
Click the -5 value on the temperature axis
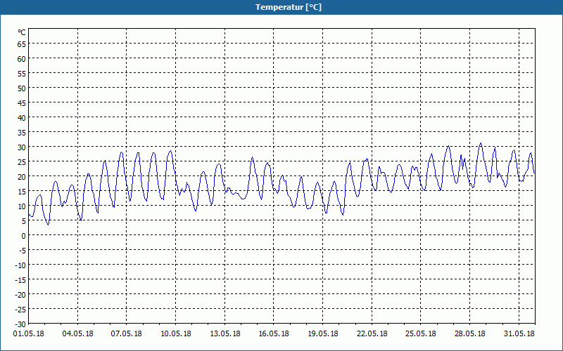(23, 251)
